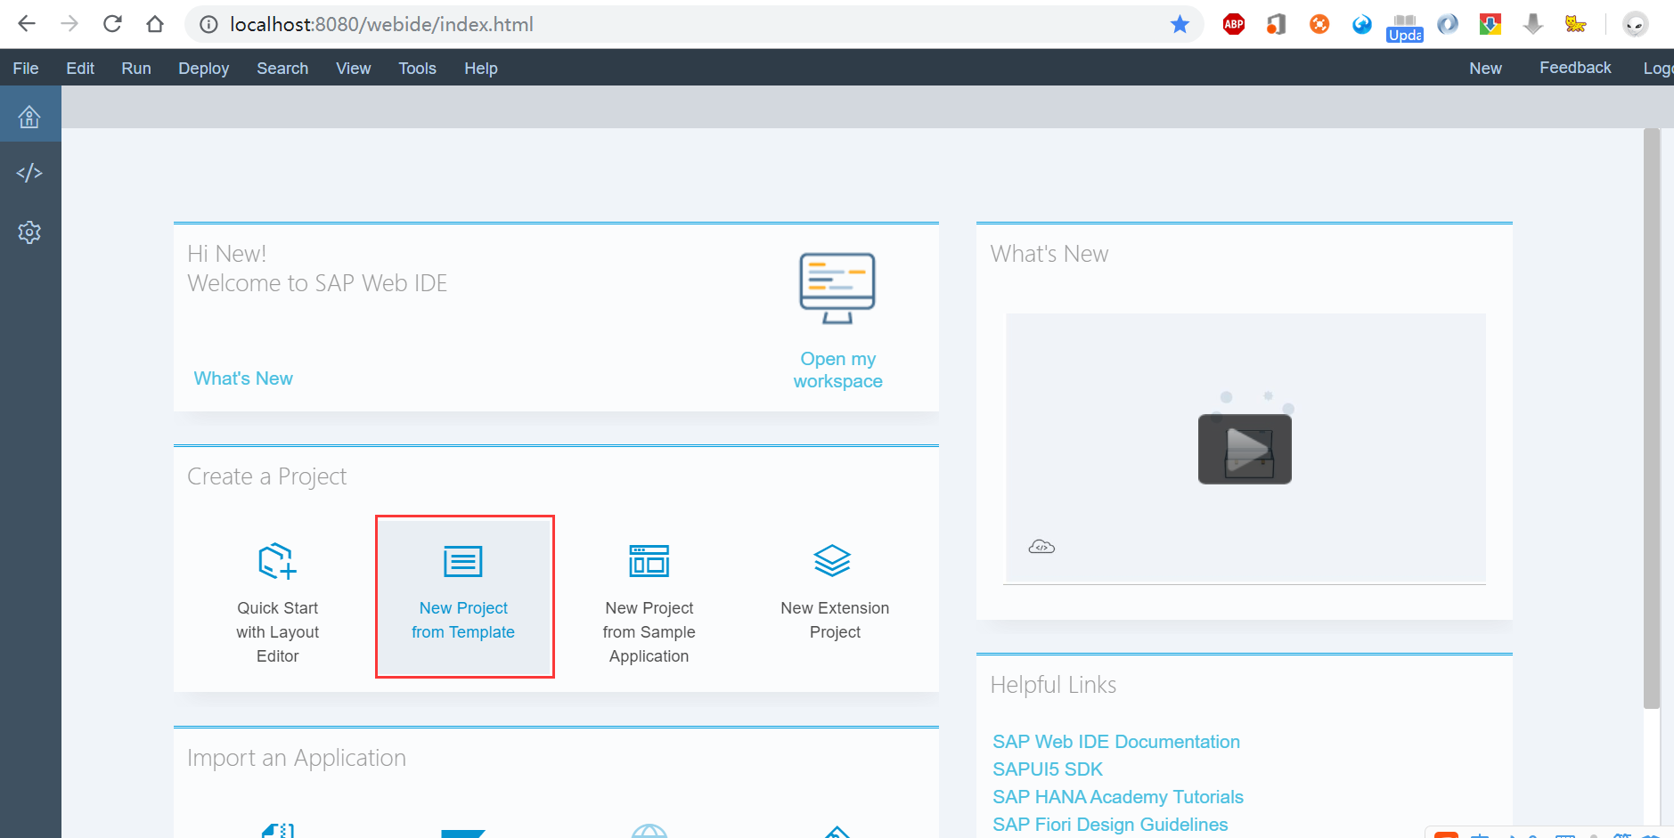Open the Update extension icon
This screenshot has height=838, width=1674.
coord(1405,27)
